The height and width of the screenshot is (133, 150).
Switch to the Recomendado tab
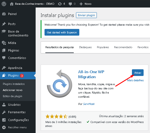click(123, 47)
